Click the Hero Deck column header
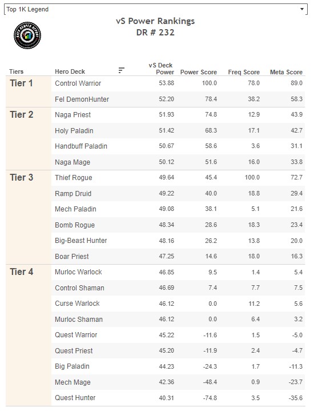 70,71
